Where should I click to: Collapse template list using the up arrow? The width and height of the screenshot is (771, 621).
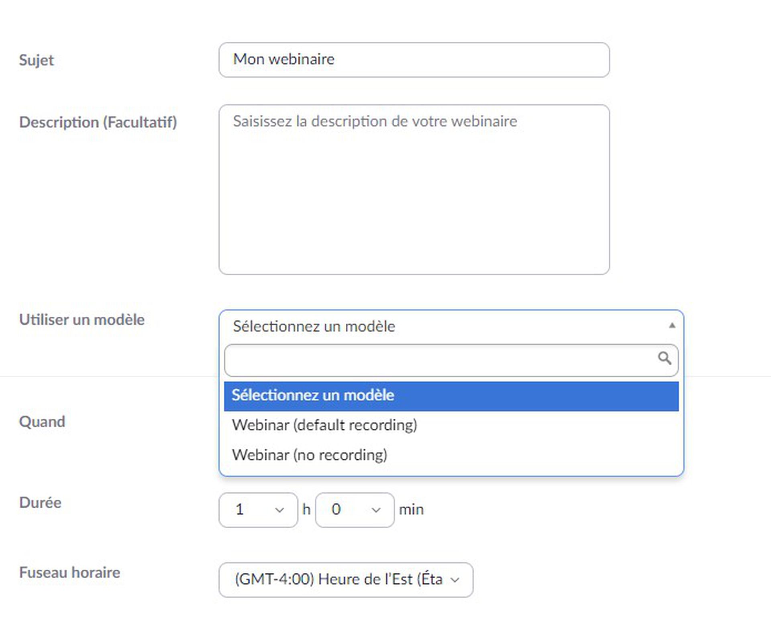[672, 326]
